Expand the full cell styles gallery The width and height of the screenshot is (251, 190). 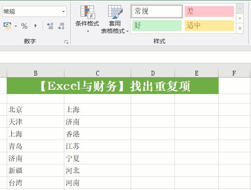click(240, 28)
